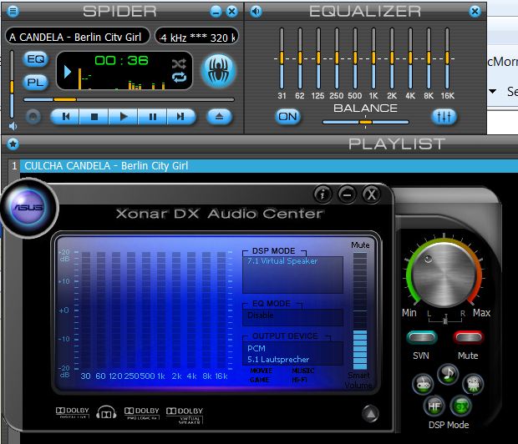The width and height of the screenshot is (518, 444).
Task: Select the Music DSP mode note icon
Action: [x=448, y=374]
